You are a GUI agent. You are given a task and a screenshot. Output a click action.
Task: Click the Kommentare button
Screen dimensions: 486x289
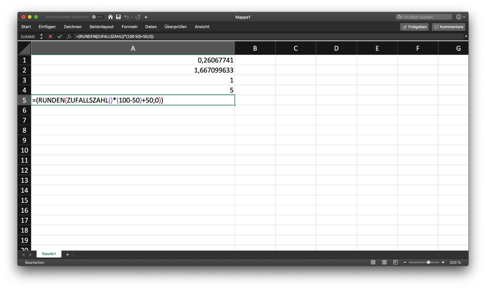tap(448, 27)
